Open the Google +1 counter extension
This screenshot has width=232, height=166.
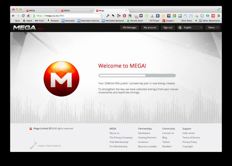coord(136,16)
